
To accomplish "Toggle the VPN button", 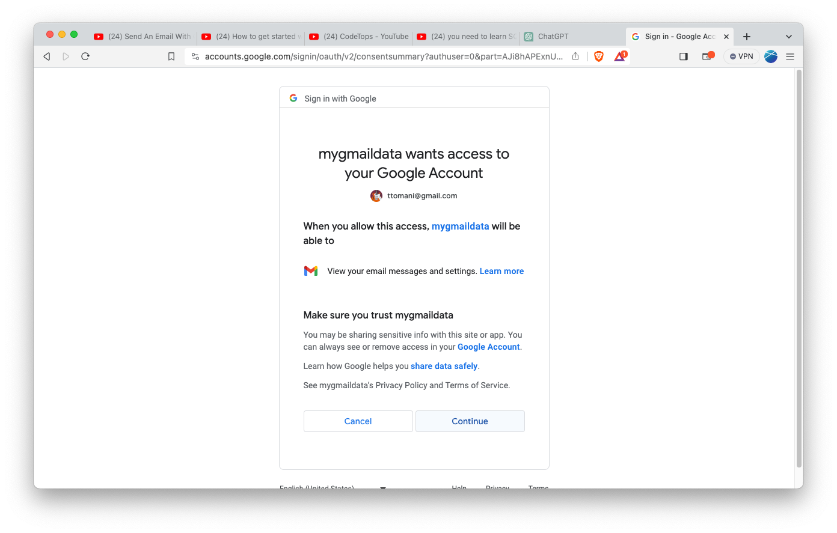I will click(741, 56).
